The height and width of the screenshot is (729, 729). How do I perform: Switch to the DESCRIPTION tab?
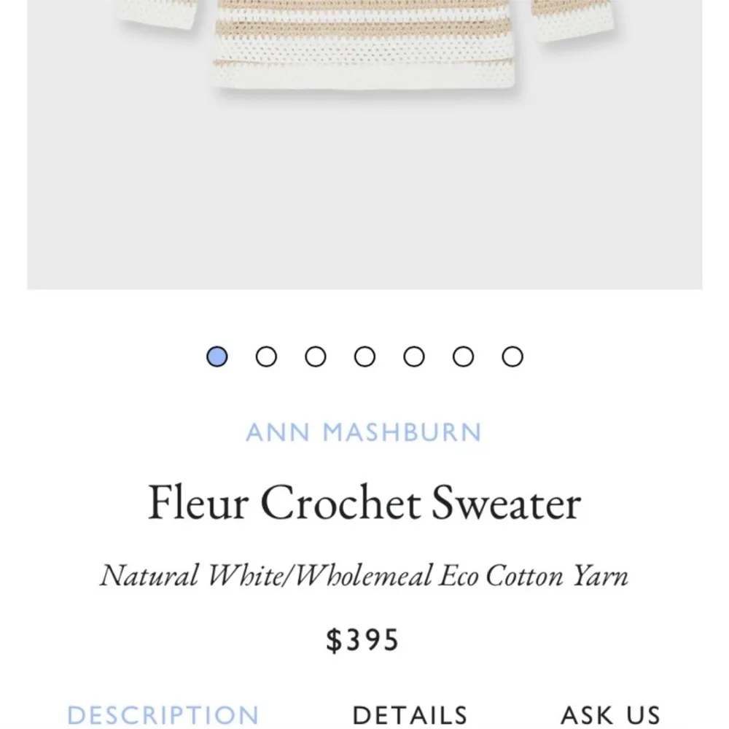coord(164,713)
